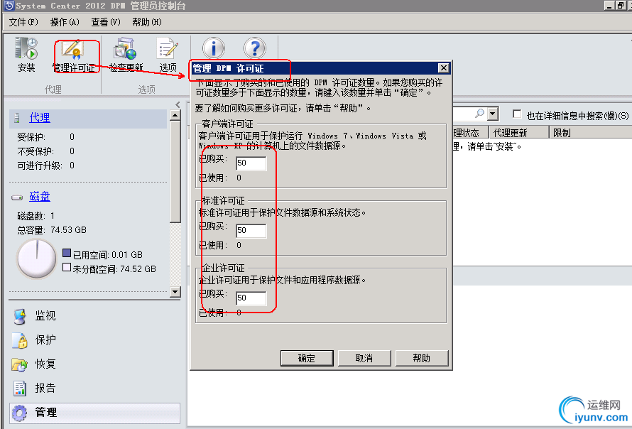Click the disk icon beside 磁盘 link
The height and width of the screenshot is (429, 632).
(x=17, y=197)
